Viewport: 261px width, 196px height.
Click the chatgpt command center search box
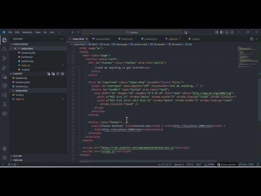point(131,32)
